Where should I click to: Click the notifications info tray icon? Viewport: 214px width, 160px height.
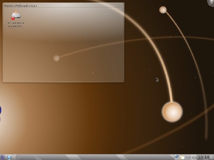pyautogui.click(x=194, y=157)
